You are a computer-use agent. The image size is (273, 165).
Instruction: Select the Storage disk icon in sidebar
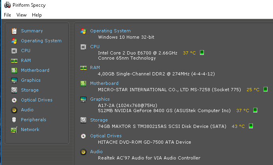(x=14, y=90)
